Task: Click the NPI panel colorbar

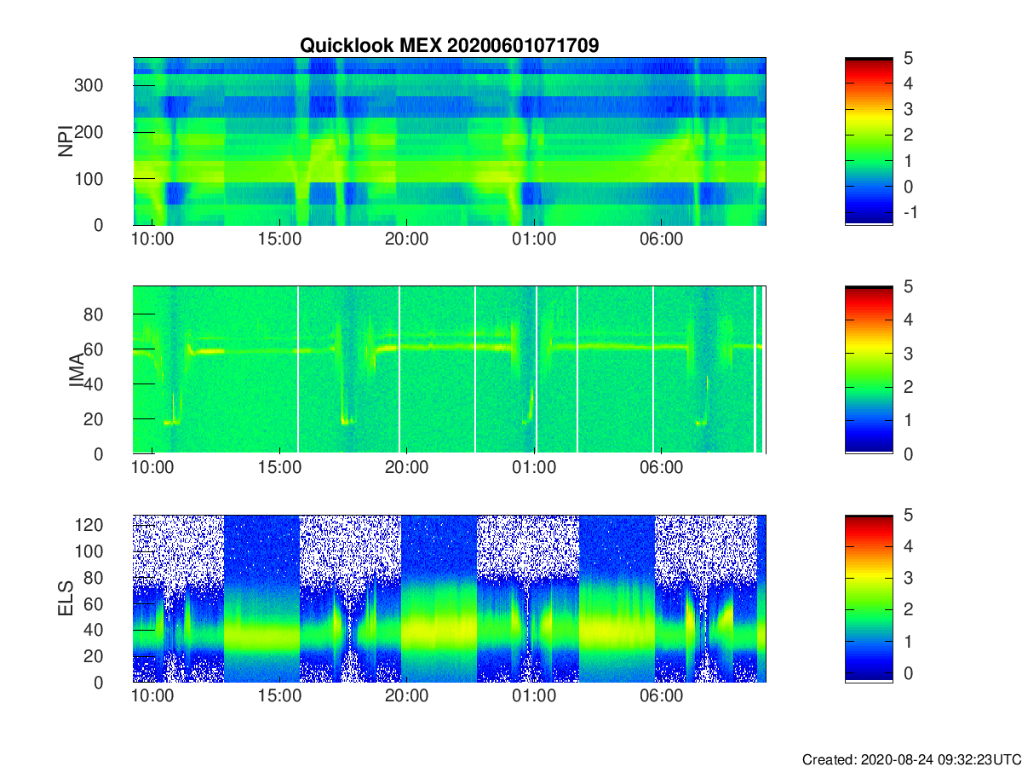Action: click(869, 141)
